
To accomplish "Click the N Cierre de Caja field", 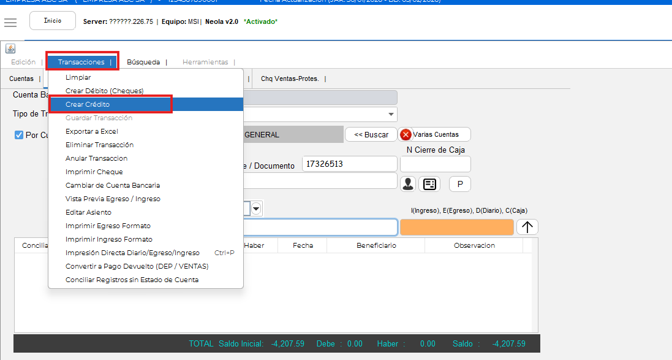I will [435, 164].
